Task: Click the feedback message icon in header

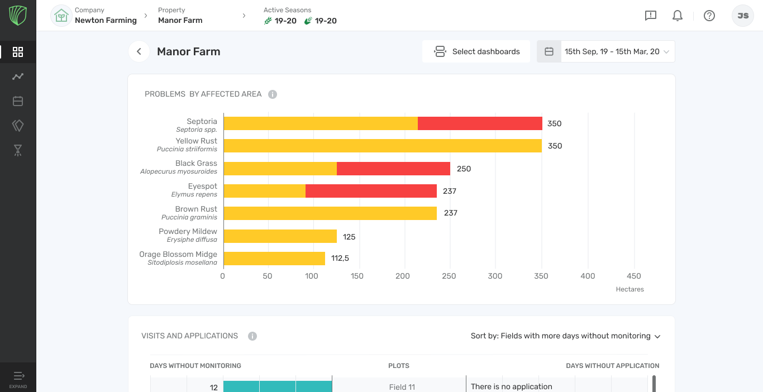Action: tap(650, 16)
